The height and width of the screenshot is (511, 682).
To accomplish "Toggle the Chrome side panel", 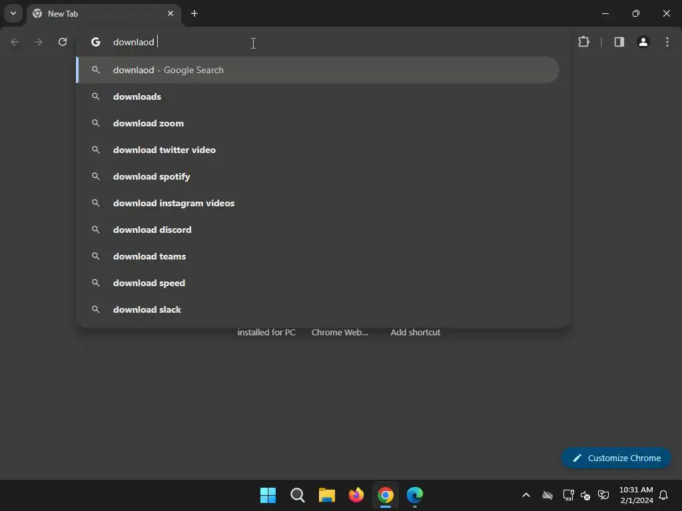I will click(619, 42).
